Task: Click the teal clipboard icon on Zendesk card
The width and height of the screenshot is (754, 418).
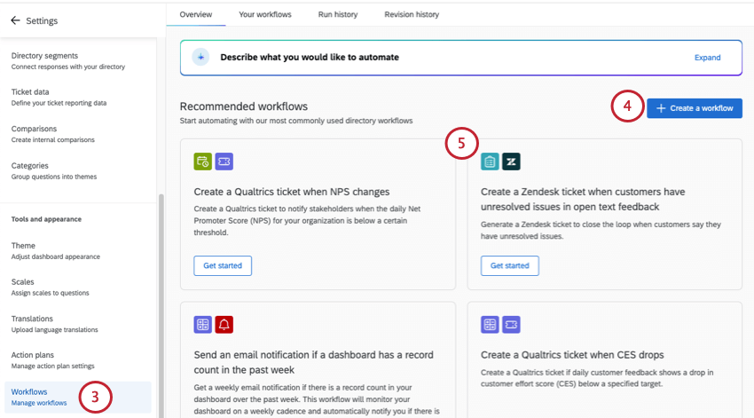Action: (490, 161)
